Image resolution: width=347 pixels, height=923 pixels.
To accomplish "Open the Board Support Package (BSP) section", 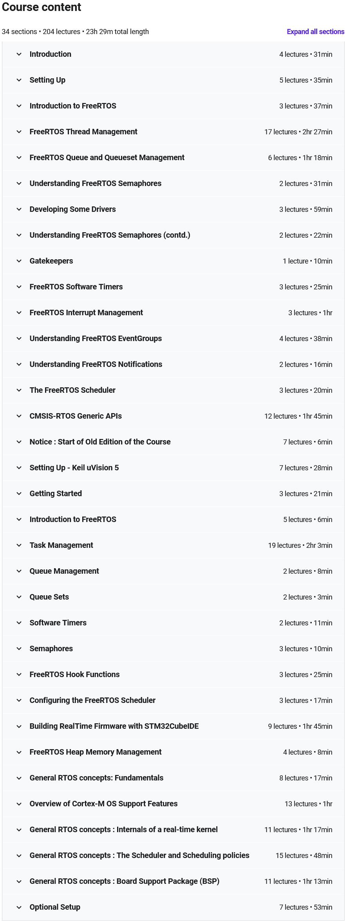I will pyautogui.click(x=124, y=881).
